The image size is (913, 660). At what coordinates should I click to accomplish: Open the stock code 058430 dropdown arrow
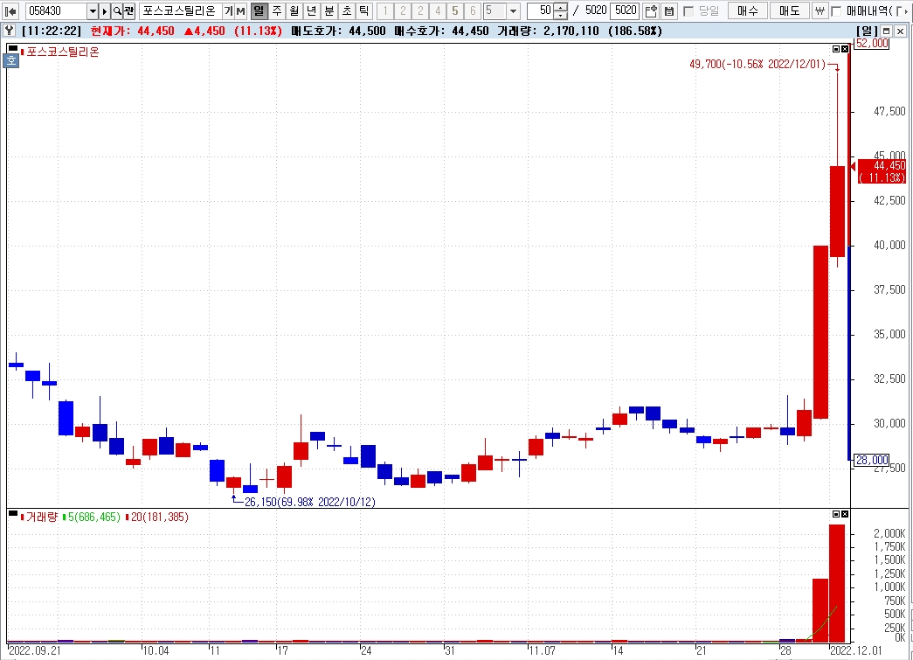(x=93, y=11)
